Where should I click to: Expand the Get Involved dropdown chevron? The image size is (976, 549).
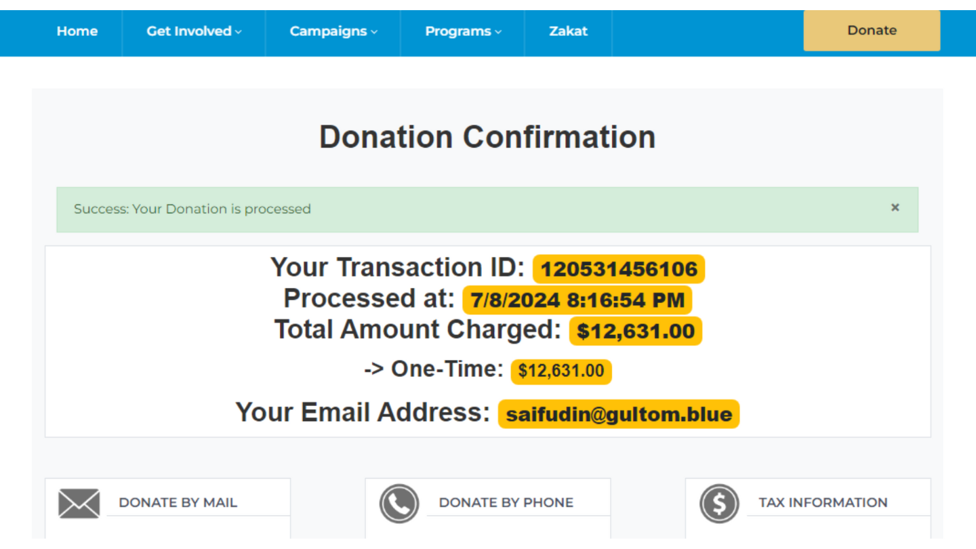click(239, 32)
